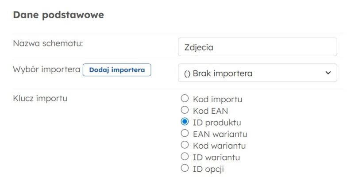Click the Wybór importera label text
This screenshot has height=177, width=347.
(46, 69)
